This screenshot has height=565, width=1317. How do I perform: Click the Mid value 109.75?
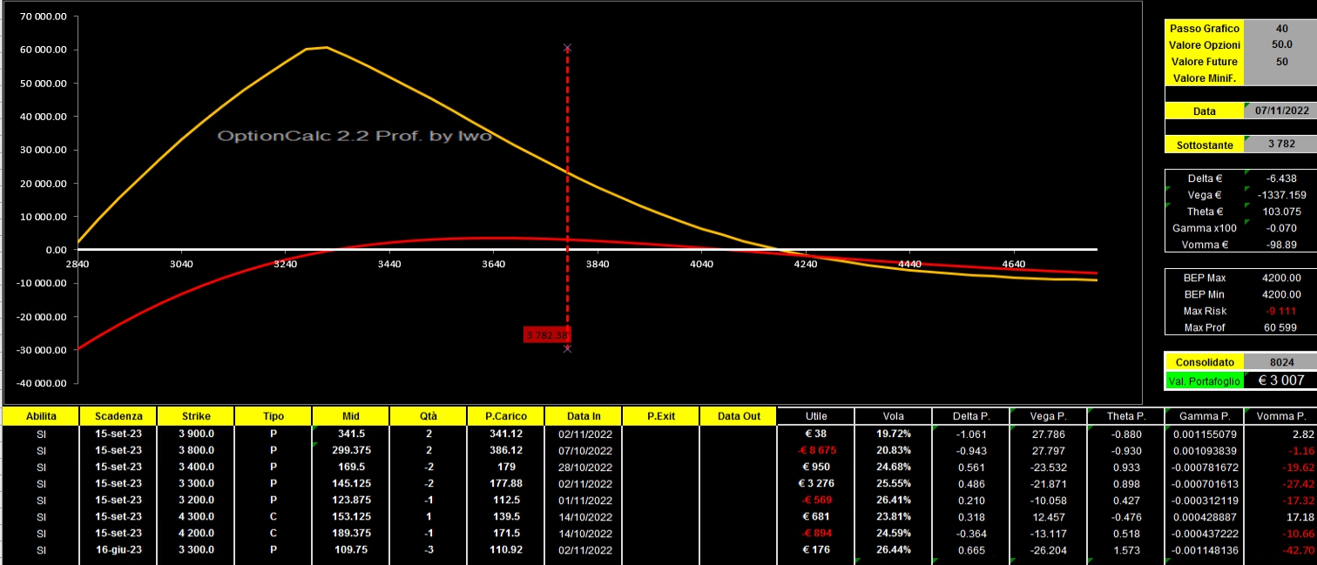tap(350, 549)
